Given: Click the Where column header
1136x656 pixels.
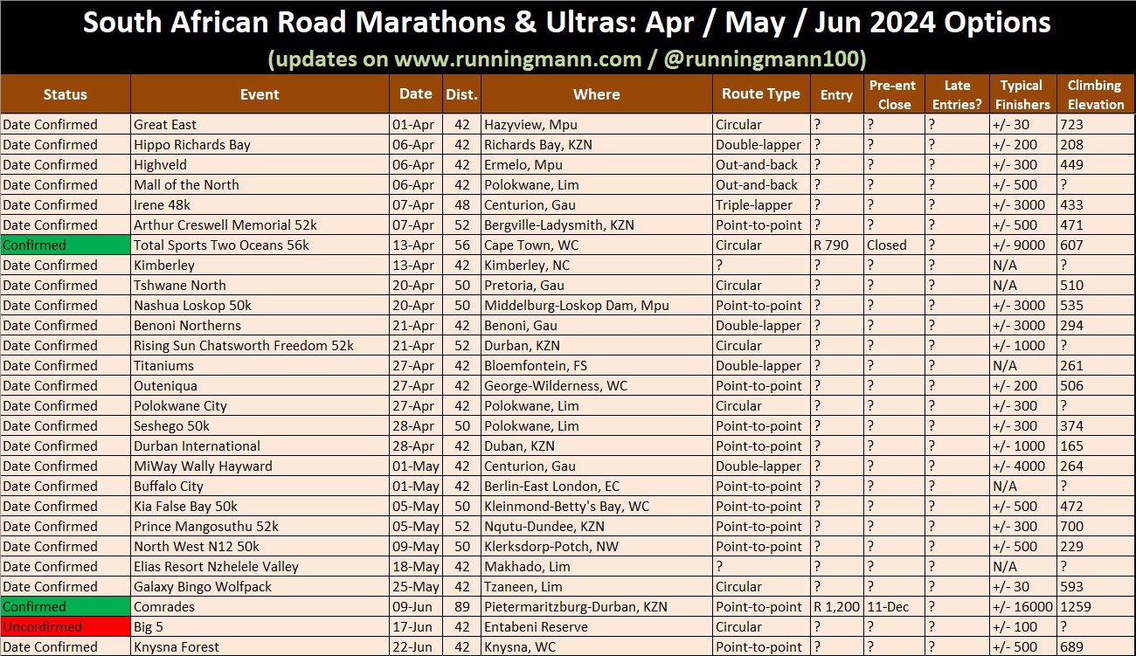Looking at the screenshot, I should pyautogui.click(x=597, y=94).
